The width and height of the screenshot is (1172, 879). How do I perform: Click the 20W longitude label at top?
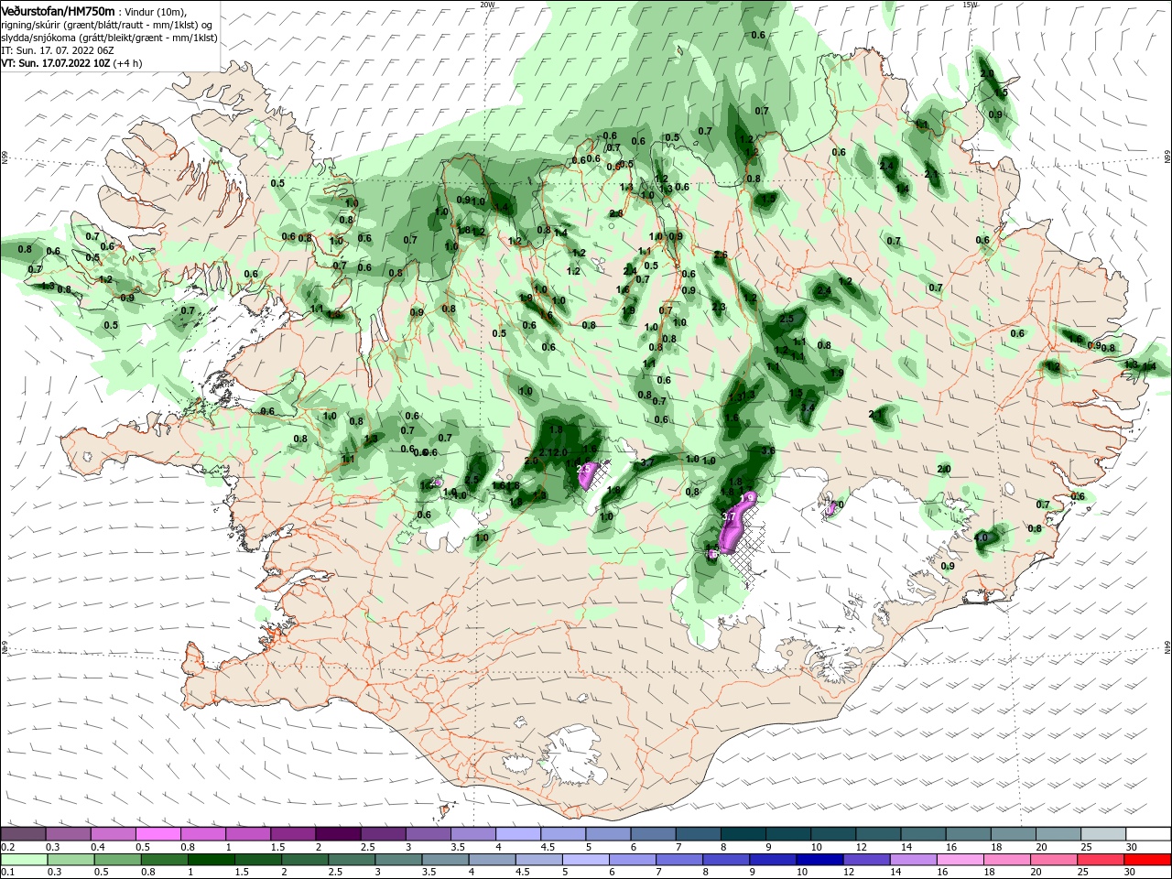(487, 4)
